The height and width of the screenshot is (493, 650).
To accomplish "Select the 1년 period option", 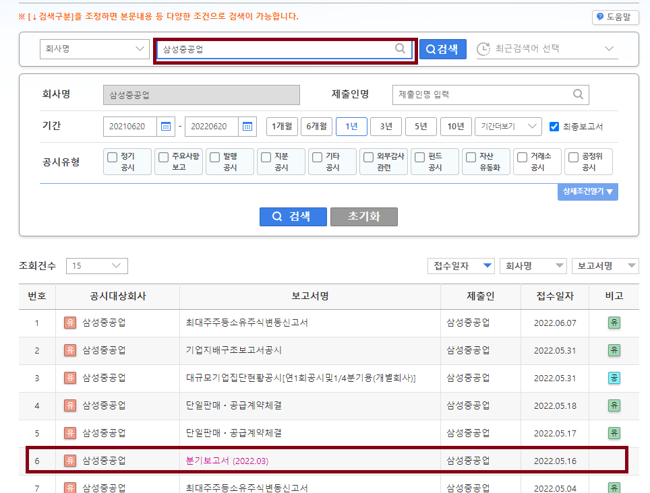I will pos(351,126).
